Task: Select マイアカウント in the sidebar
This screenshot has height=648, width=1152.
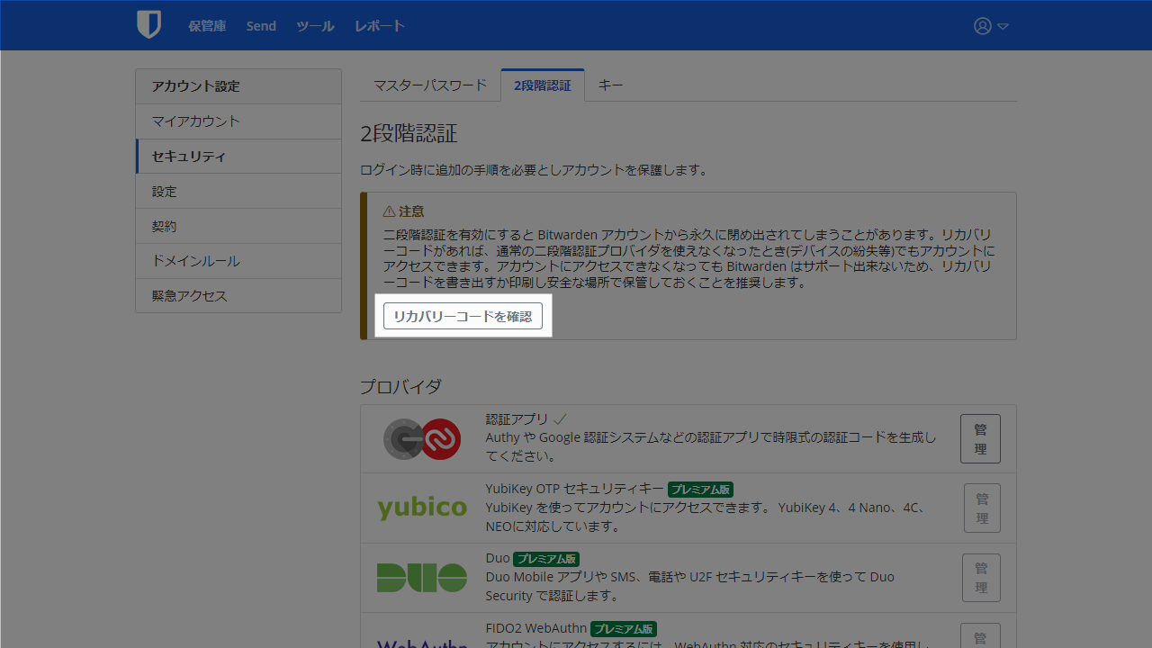Action: pyautogui.click(x=238, y=121)
